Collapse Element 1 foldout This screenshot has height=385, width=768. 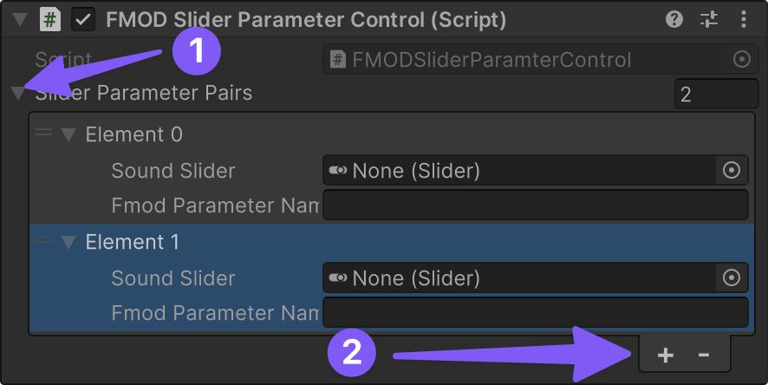[x=68, y=243]
